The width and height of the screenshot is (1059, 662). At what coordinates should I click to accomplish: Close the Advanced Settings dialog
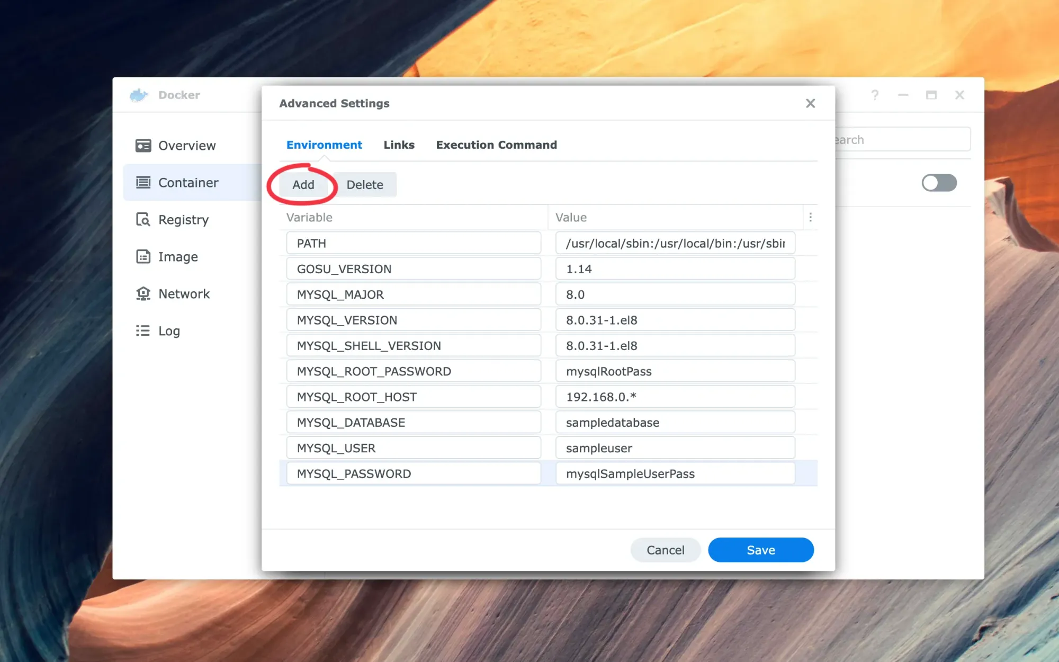click(811, 103)
